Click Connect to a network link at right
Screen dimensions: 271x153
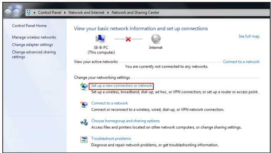241,62
